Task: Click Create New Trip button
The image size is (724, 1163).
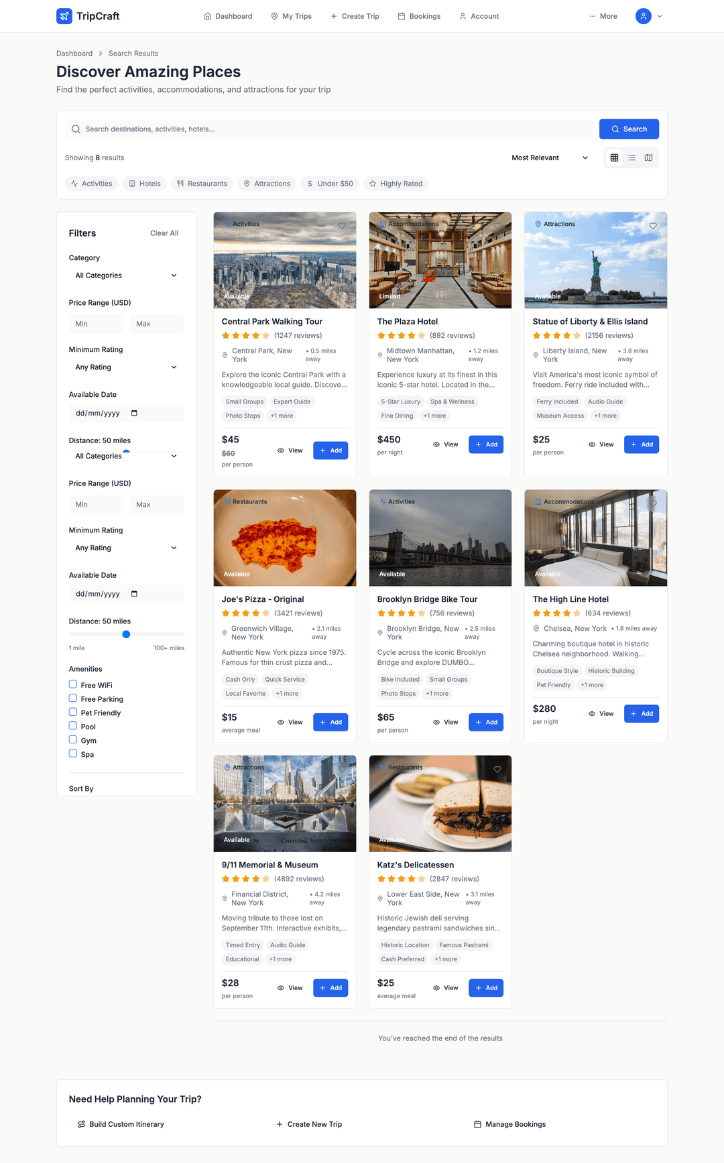Action: 309,1124
